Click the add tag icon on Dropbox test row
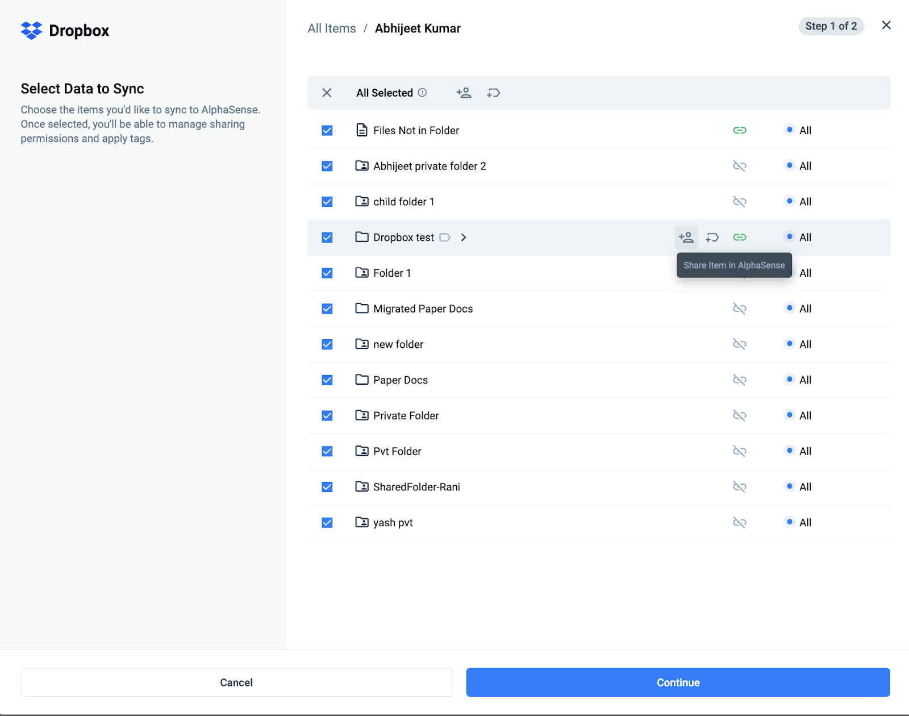The height and width of the screenshot is (716, 909). tap(712, 238)
